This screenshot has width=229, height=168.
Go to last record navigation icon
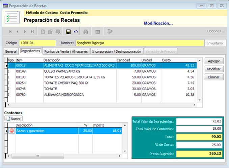pos(32,31)
